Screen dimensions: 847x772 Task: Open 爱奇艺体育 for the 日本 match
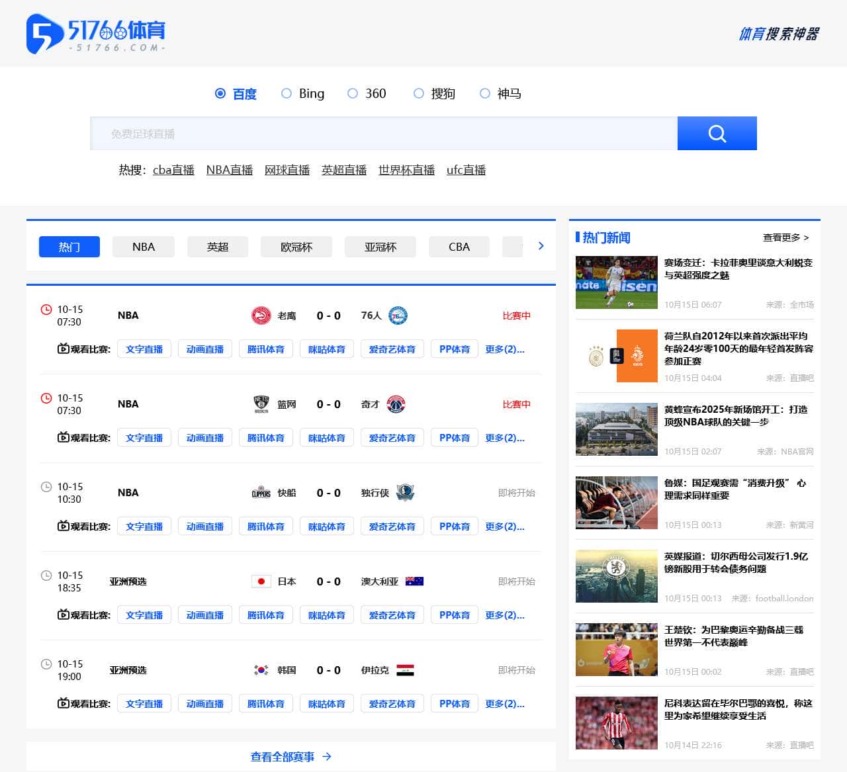[392, 615]
